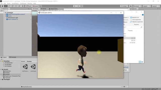Step one frame forward
The image size is (161, 90).
coord(82,6)
